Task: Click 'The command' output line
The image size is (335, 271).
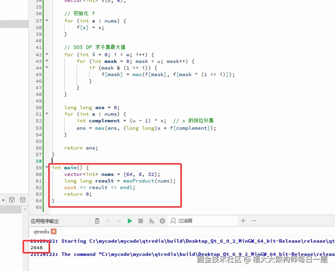Action: tap(182, 254)
